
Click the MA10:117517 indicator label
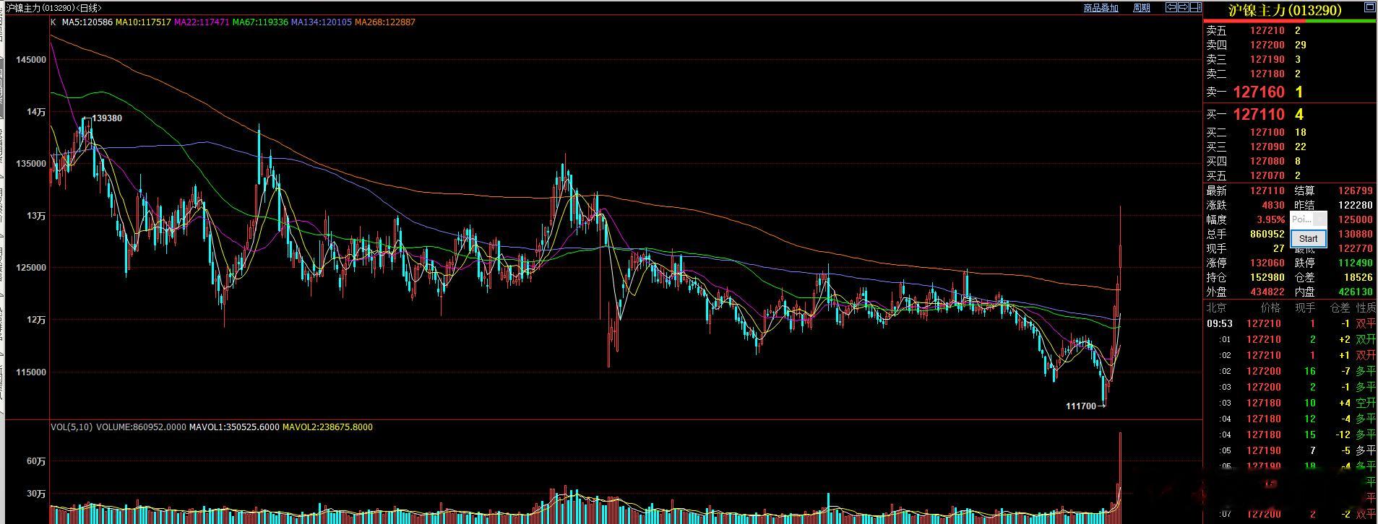[143, 22]
